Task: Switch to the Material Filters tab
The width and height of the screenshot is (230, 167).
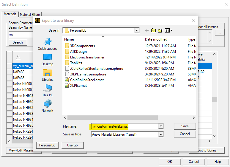Action: [30, 14]
